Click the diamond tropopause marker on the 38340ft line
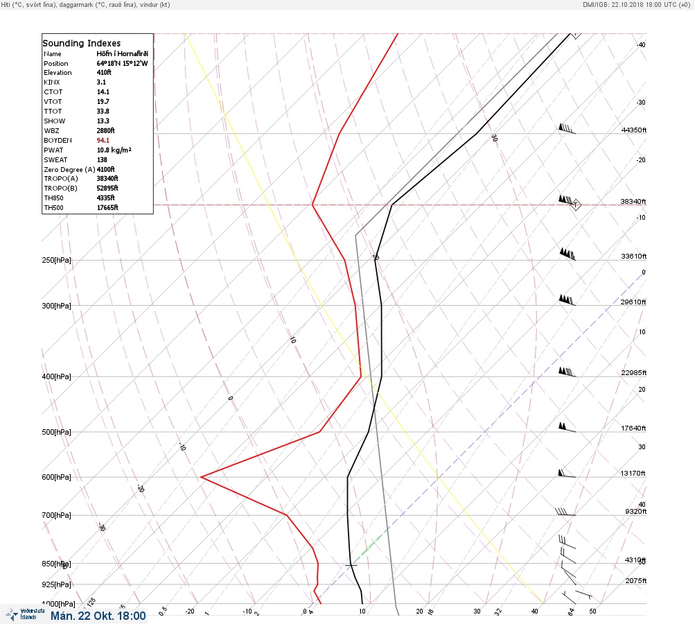Viewport: 695px width, 624px height. point(575,205)
